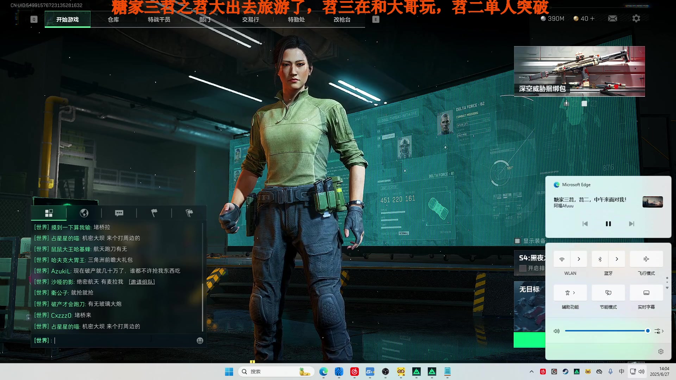Viewport: 676px width, 380px height.
Task: Open Notepad from the taskbar
Action: (x=447, y=372)
